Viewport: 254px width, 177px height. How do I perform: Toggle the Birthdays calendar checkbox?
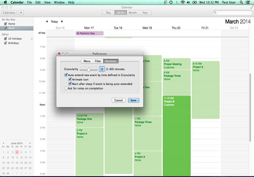(x=6, y=43)
